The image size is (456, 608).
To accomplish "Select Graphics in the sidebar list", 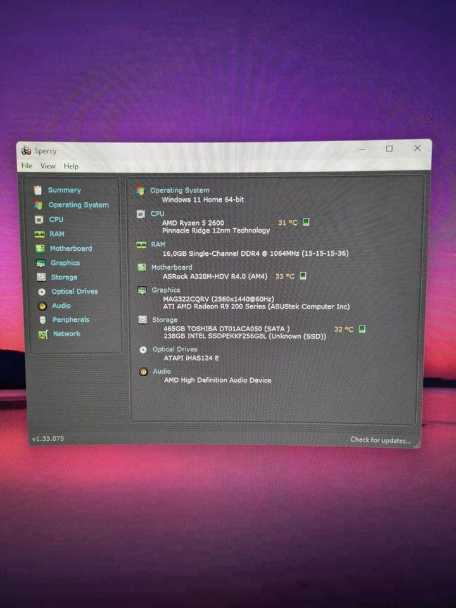I will [65, 262].
